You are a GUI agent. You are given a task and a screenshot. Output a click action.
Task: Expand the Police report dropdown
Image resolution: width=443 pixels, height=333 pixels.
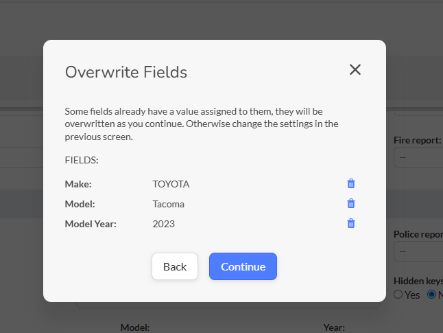pyautogui.click(x=418, y=251)
